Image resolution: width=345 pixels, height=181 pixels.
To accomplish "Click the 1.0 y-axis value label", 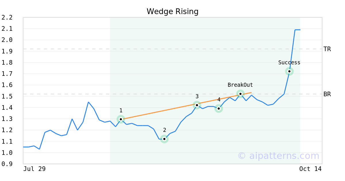I will point(7,153).
